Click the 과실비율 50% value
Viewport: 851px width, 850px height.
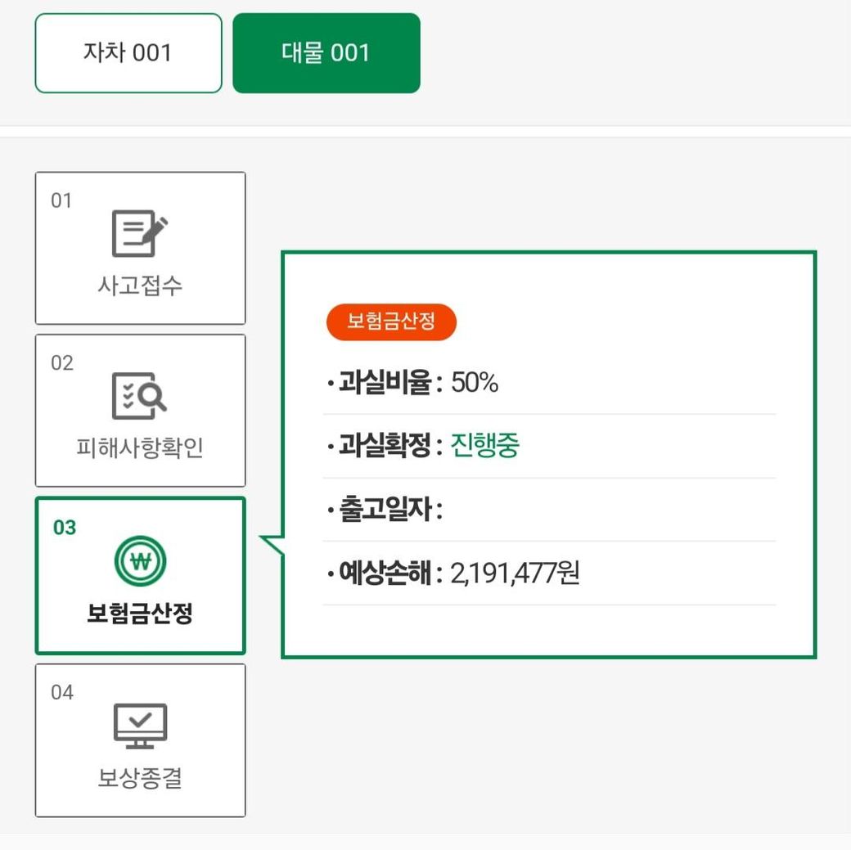tap(475, 383)
